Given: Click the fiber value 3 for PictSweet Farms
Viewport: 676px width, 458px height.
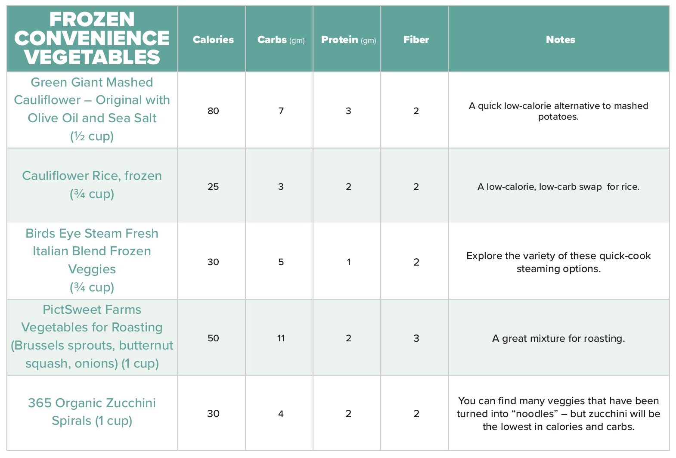Looking at the screenshot, I should coord(416,338).
